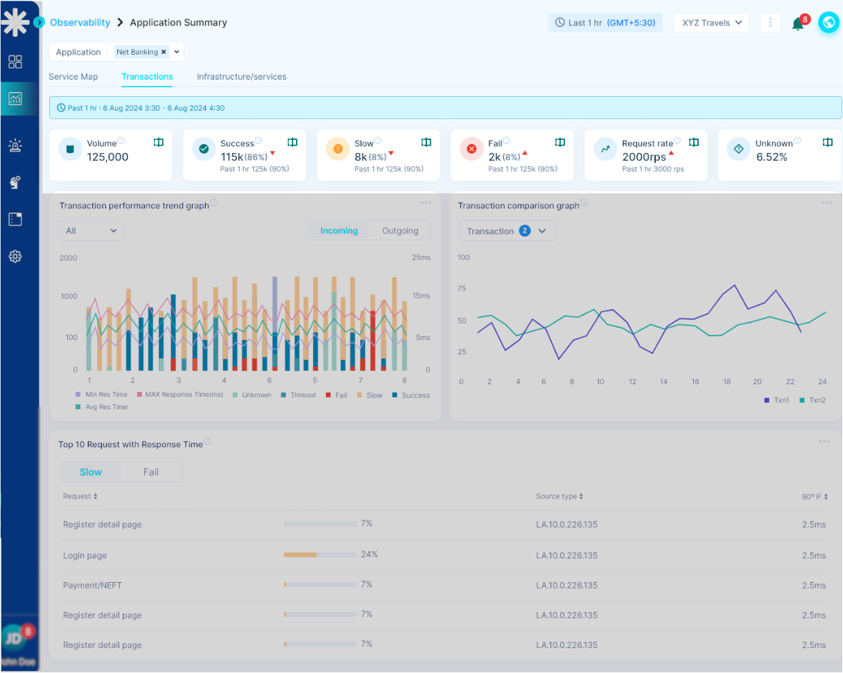Expand the Transaction comparison dropdown
The width and height of the screenshot is (843, 673).
[507, 231]
